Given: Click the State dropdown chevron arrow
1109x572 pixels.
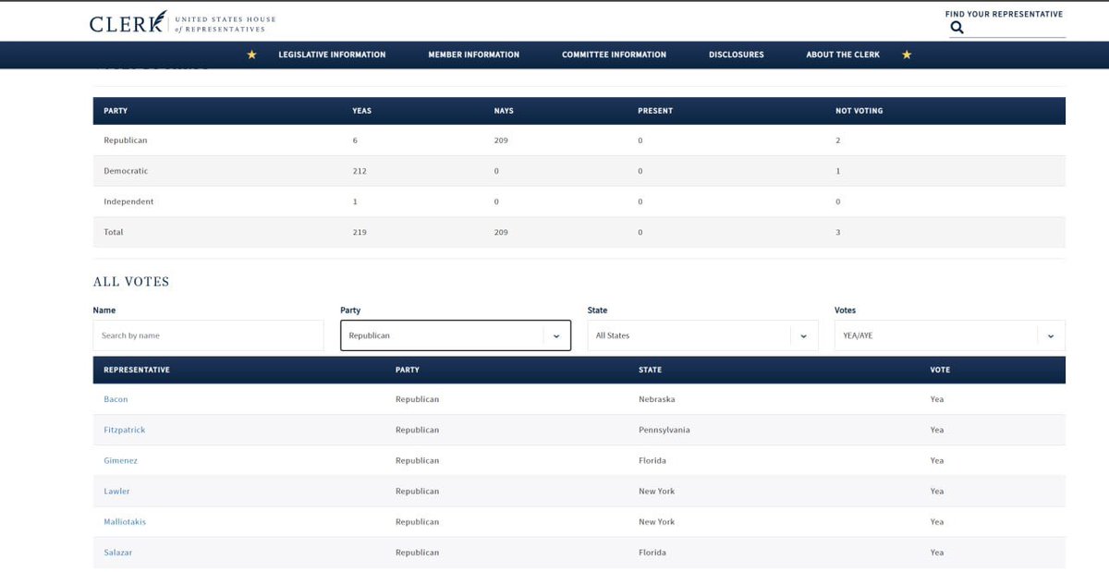Looking at the screenshot, I should tap(803, 336).
